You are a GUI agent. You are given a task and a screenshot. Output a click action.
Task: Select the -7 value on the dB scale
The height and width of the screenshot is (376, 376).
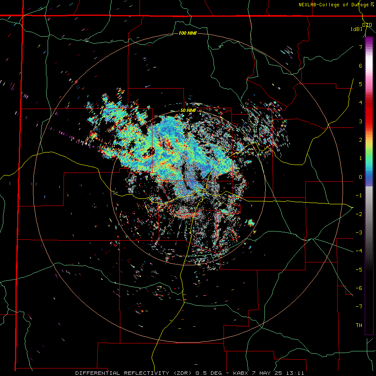coord(359,307)
